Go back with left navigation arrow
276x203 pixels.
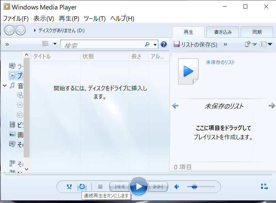(x=9, y=30)
